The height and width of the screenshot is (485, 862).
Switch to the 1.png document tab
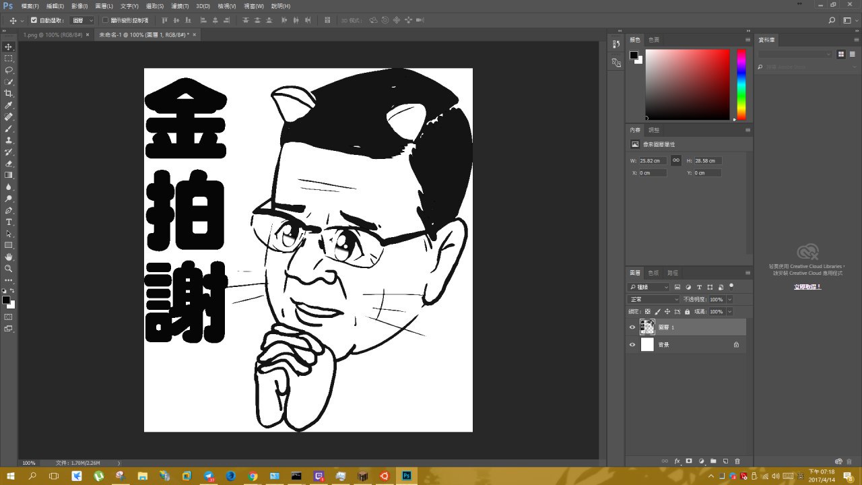[53, 34]
